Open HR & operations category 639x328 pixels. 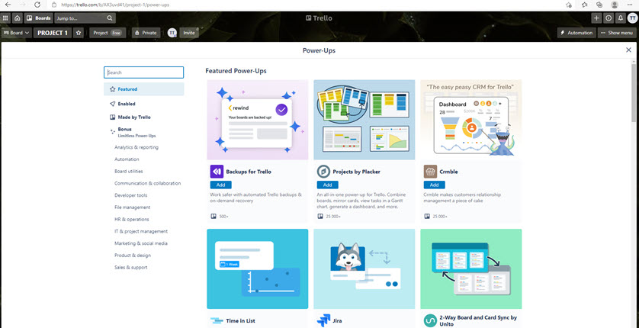point(132,219)
